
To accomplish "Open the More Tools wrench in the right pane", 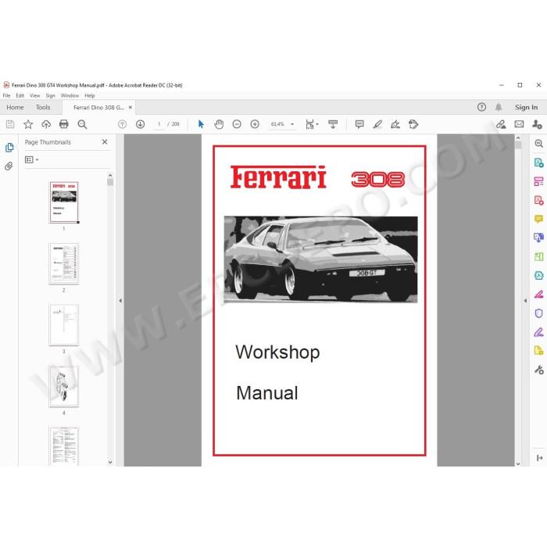I will [x=538, y=370].
